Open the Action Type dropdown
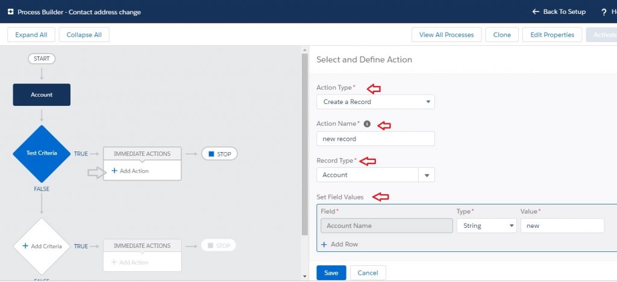Screen dimensions: 617x282 coord(375,102)
